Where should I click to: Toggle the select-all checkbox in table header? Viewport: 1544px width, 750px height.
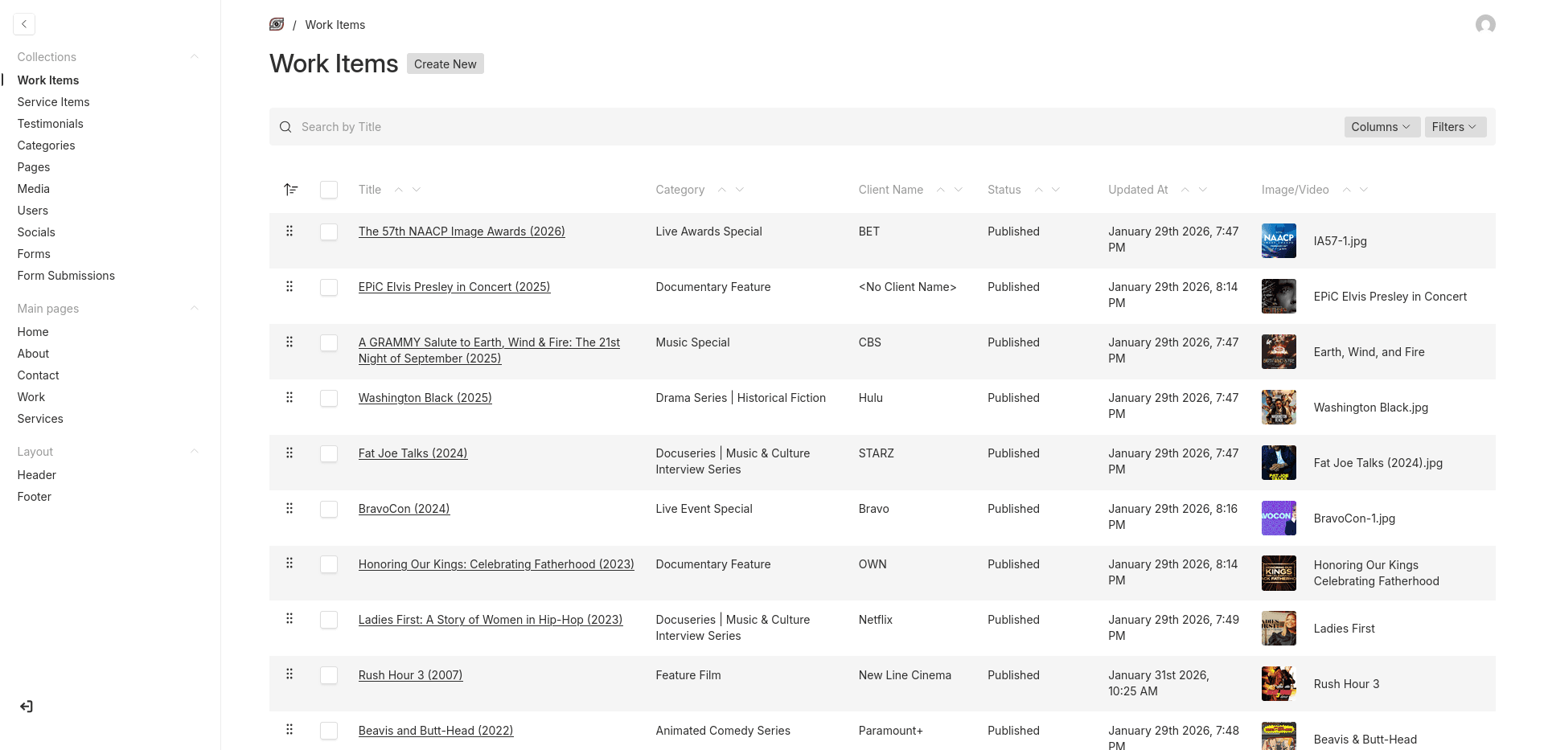[329, 190]
